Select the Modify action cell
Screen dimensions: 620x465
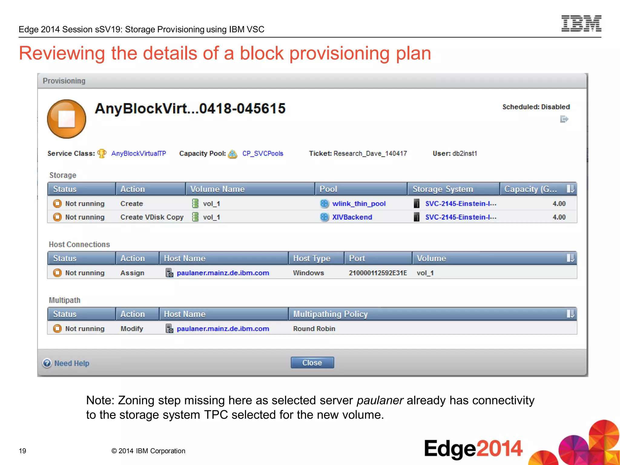132,328
